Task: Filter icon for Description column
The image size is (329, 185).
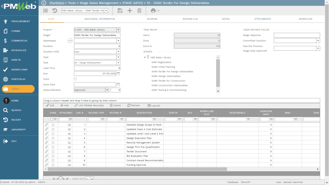Action: pyautogui.click(x=155, y=119)
